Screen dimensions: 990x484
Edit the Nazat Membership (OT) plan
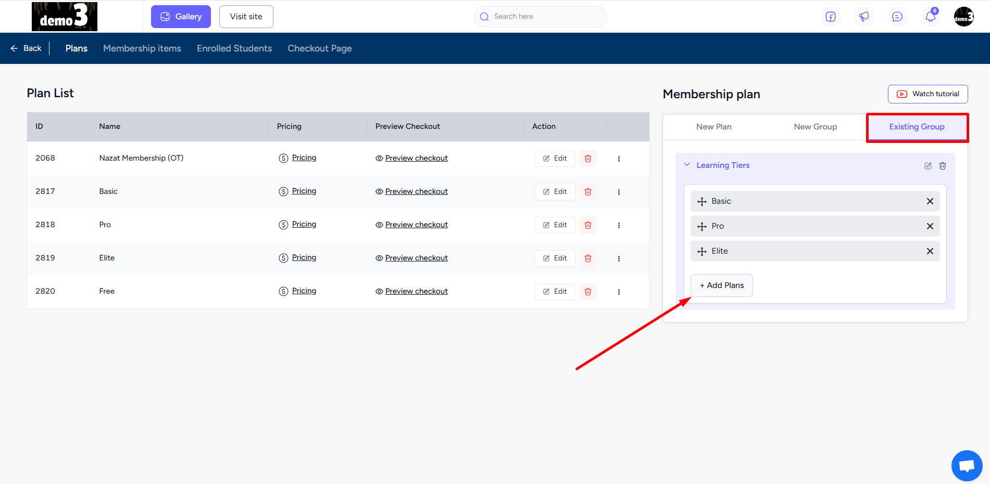click(x=555, y=159)
